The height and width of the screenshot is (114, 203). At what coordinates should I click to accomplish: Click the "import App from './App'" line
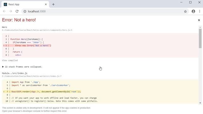[26, 82]
